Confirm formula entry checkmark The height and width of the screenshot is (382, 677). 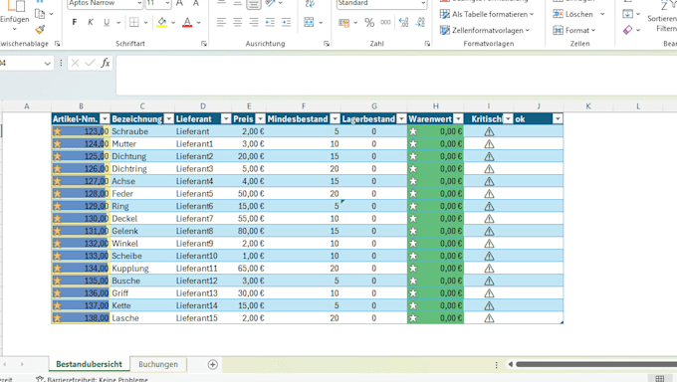[90, 63]
